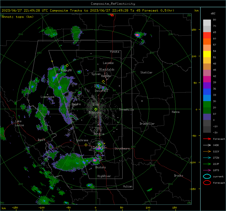226x211 pixels.
Task: Select the light gray 70-80 dBZ swatch
Action: [x=207, y=23]
